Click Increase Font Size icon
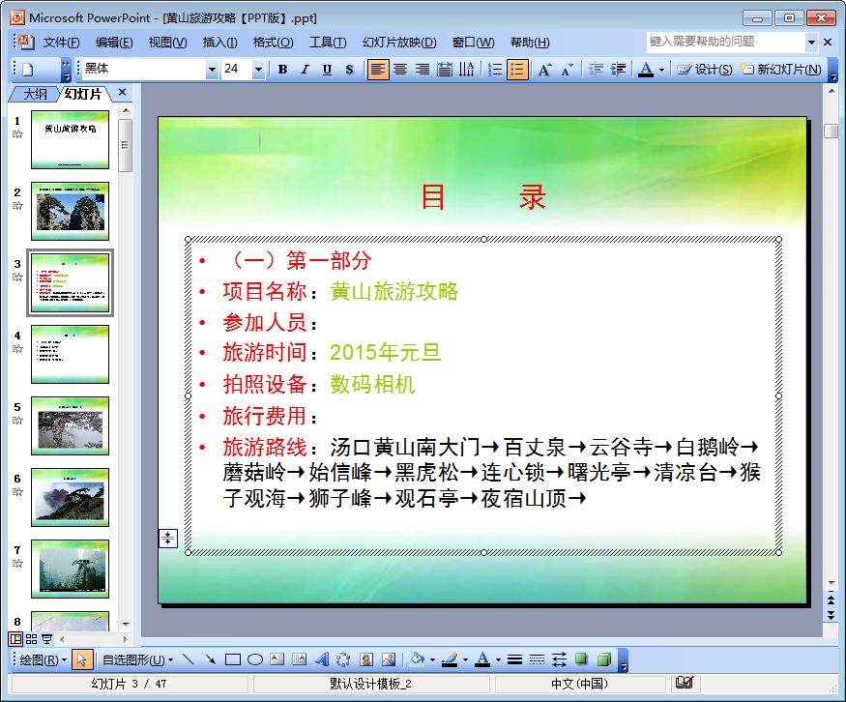Screen dimensions: 846x702 (544, 70)
